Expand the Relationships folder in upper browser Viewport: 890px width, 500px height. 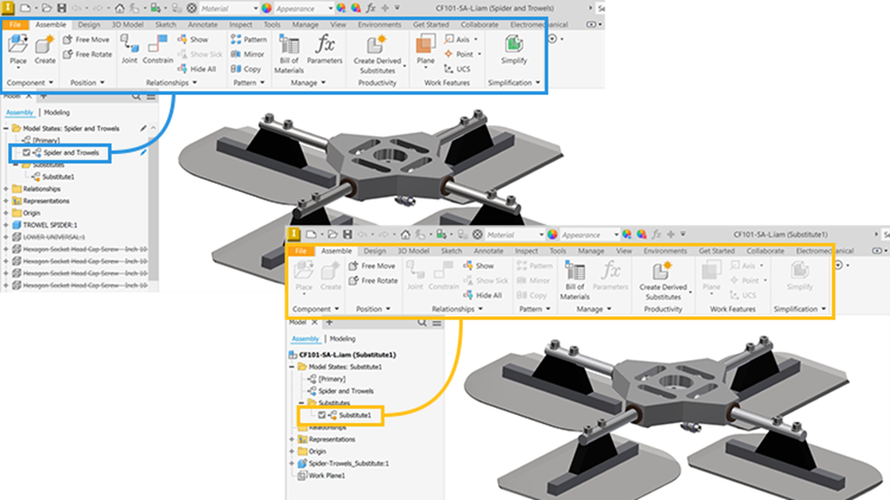[7, 189]
